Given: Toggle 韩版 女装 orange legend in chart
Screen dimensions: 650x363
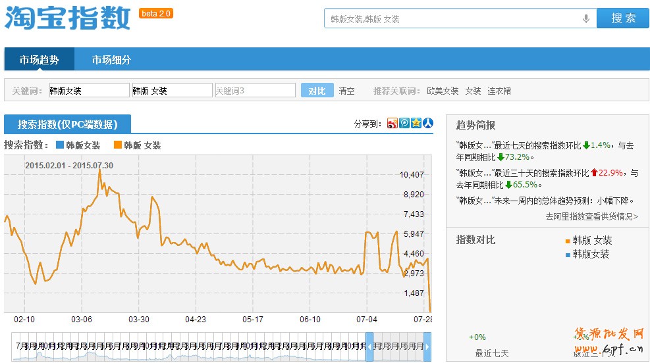Looking at the screenshot, I should tap(137, 145).
